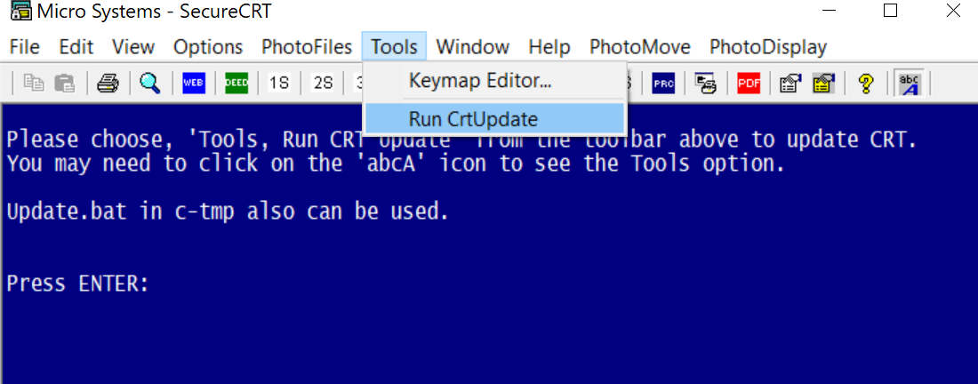Open the PhotoDisplay menu
The width and height of the screenshot is (978, 384).
tap(768, 47)
